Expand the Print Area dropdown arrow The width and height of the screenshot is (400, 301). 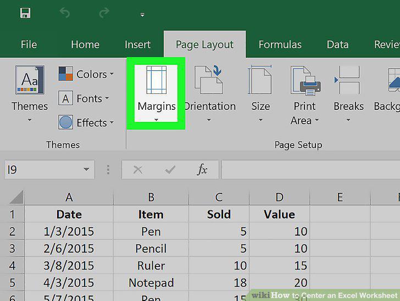click(317, 120)
